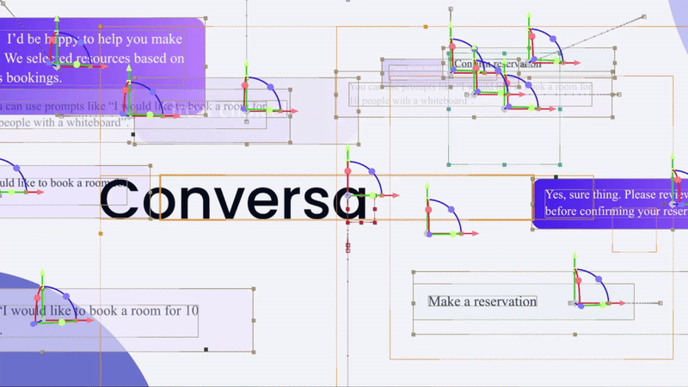The height and width of the screenshot is (387, 688).
Task: Click right-middle handle of "room for 10" bounding box
Action: [x=255, y=320]
